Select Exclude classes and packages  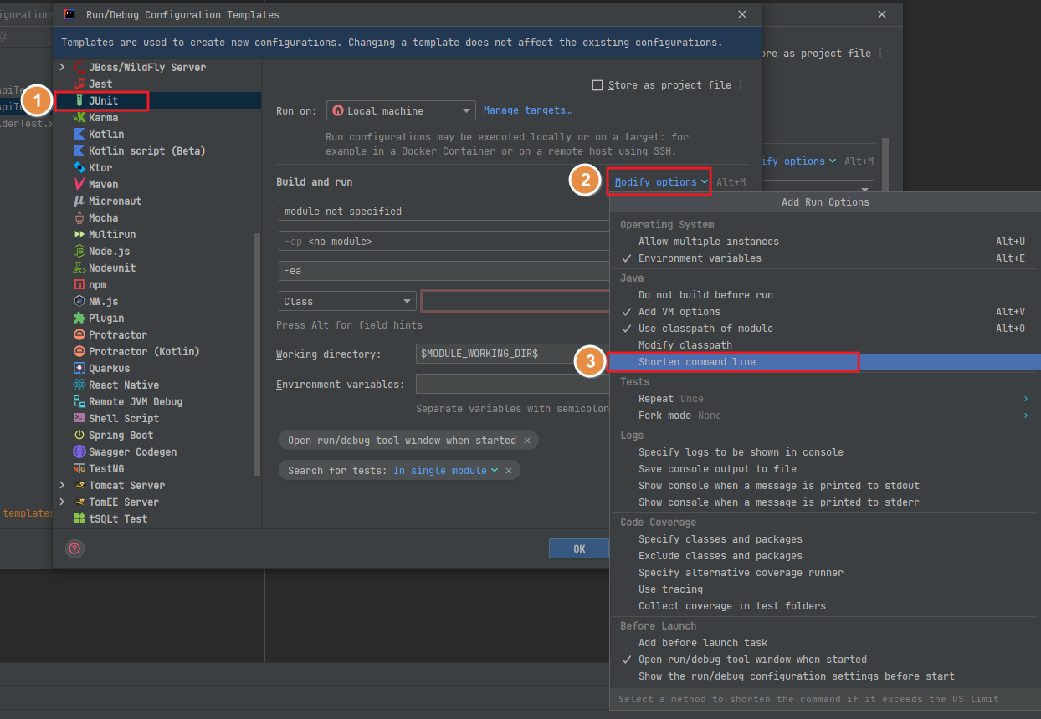[824, 556]
